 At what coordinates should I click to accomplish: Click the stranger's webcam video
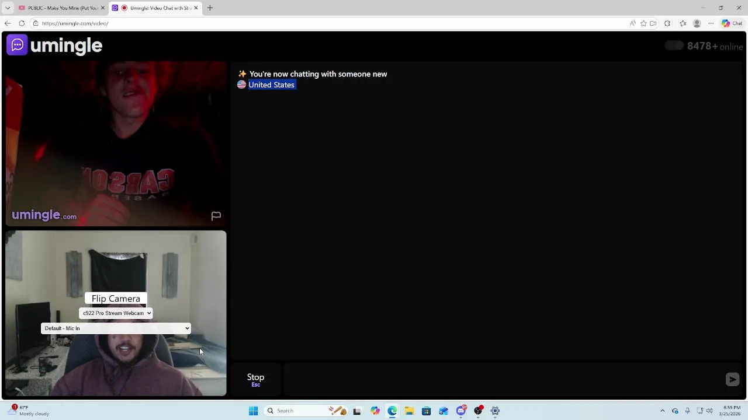pos(116,143)
